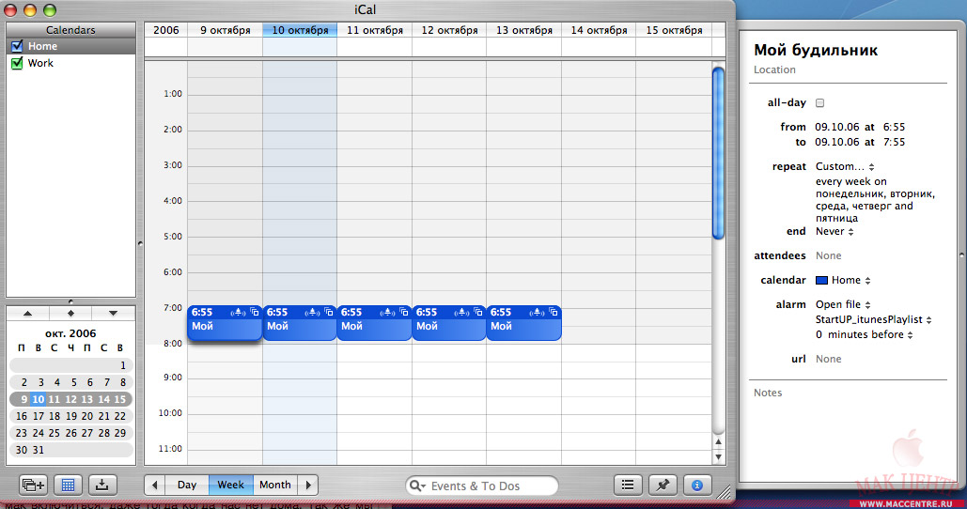
Task: Click the search magnifier dropdown icon
Action: 417,486
